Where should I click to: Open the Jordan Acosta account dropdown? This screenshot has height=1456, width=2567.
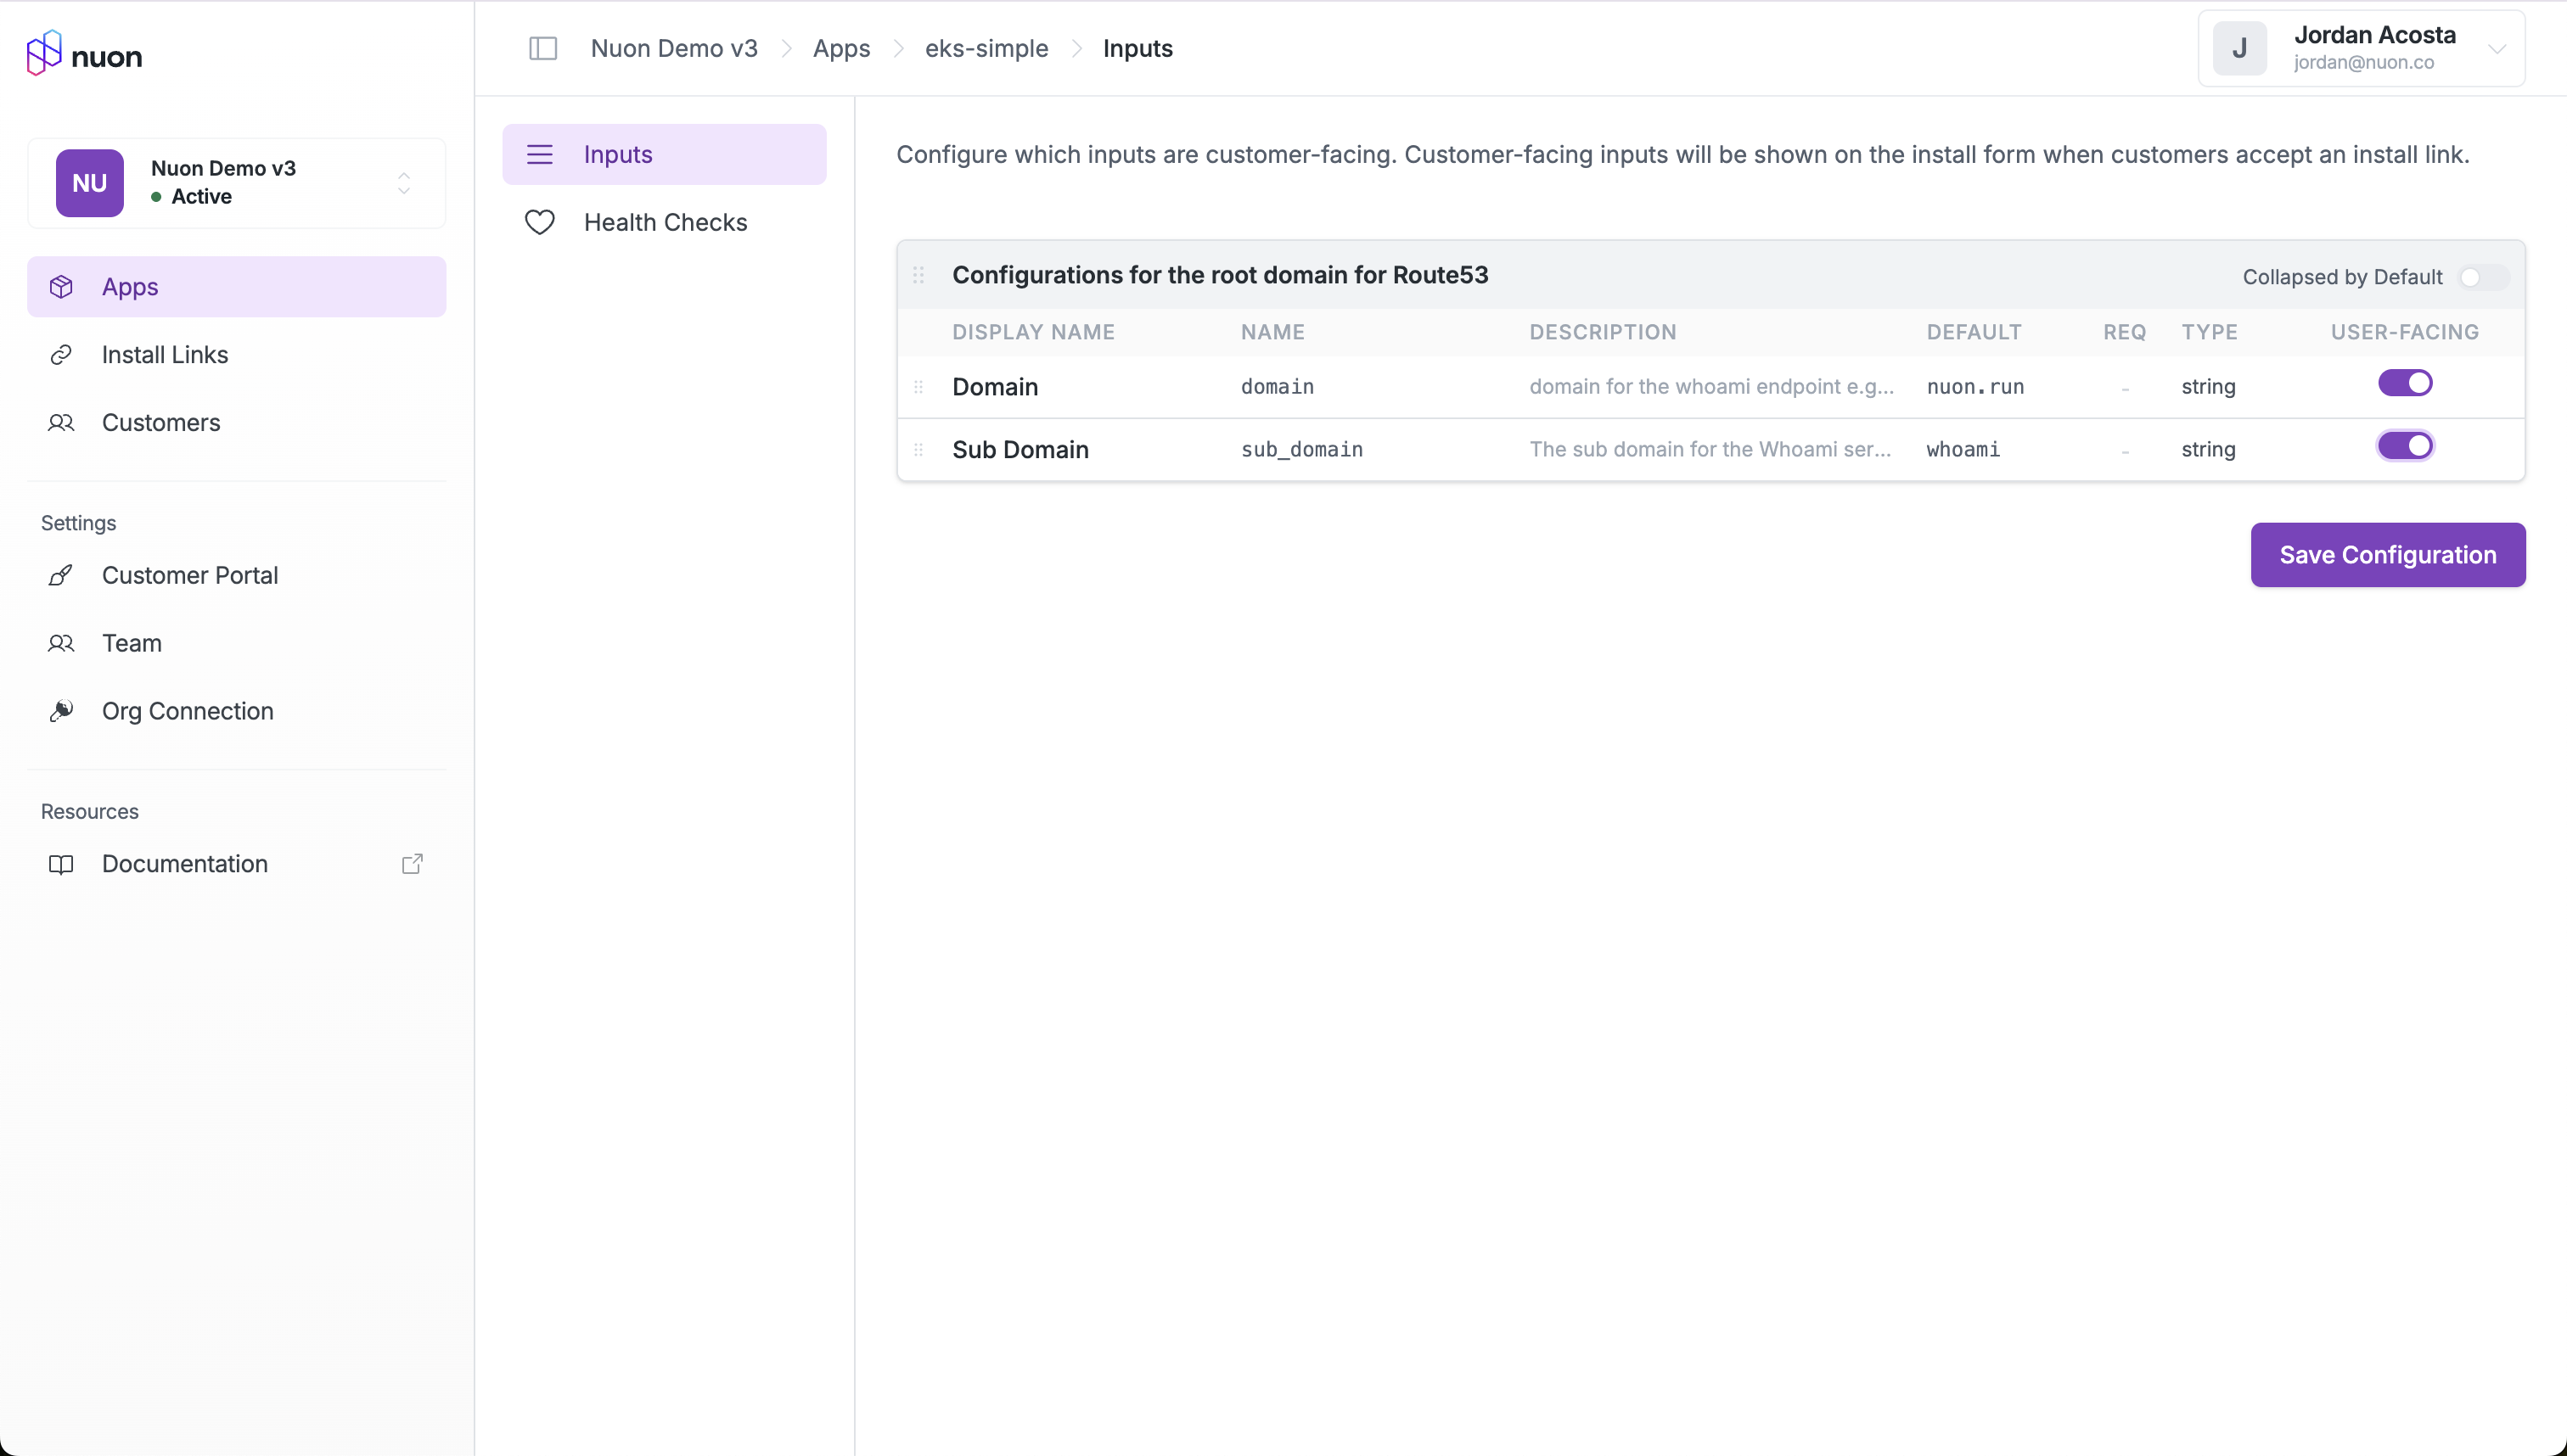pyautogui.click(x=2498, y=48)
